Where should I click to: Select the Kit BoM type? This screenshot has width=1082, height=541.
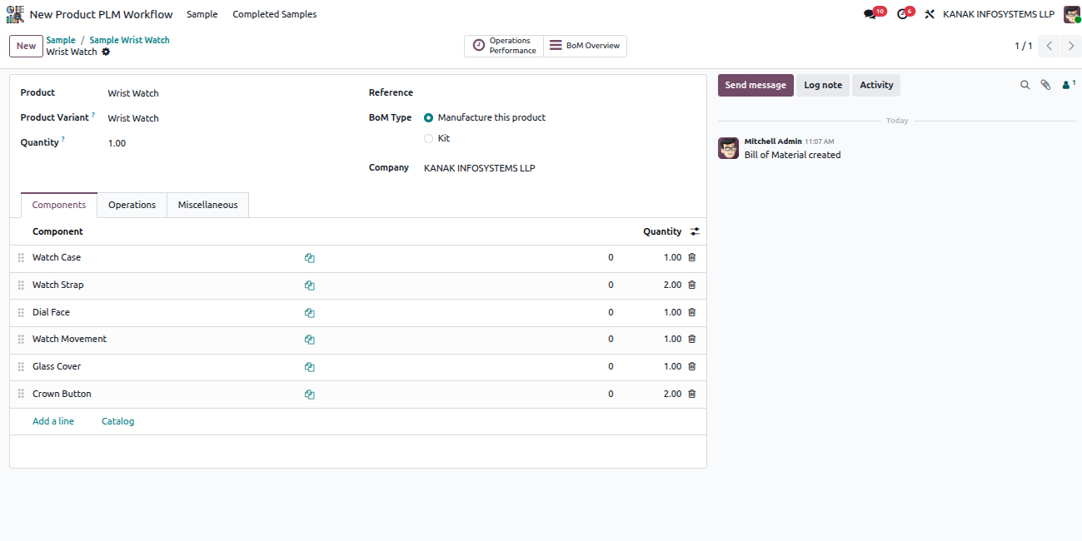point(429,139)
